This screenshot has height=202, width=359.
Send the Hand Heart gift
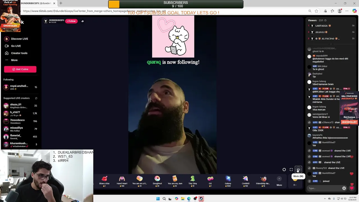(122, 181)
